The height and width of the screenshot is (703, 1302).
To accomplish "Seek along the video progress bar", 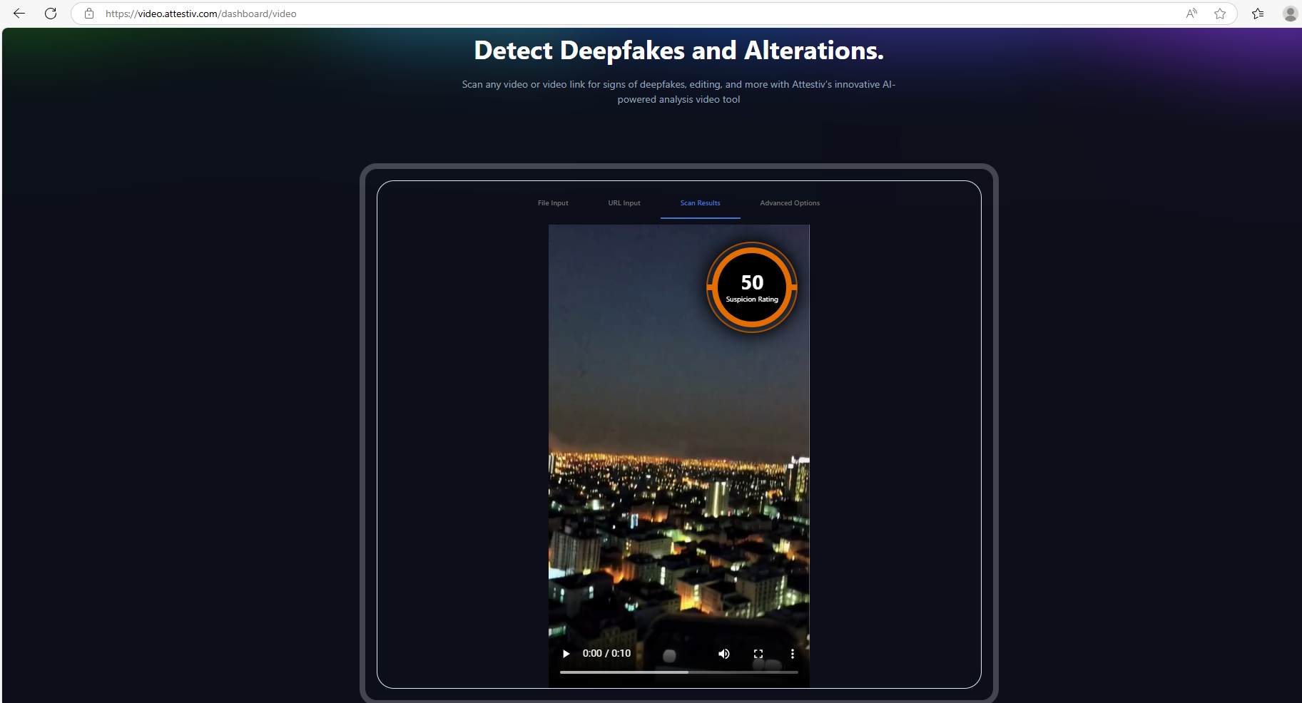I will coord(679,672).
